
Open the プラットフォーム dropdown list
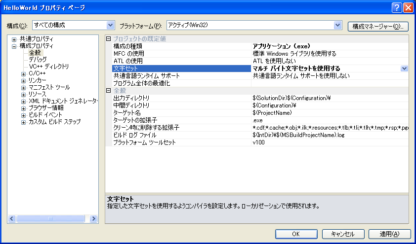[338, 25]
